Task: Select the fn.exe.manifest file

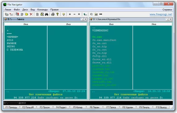Action: point(104,40)
